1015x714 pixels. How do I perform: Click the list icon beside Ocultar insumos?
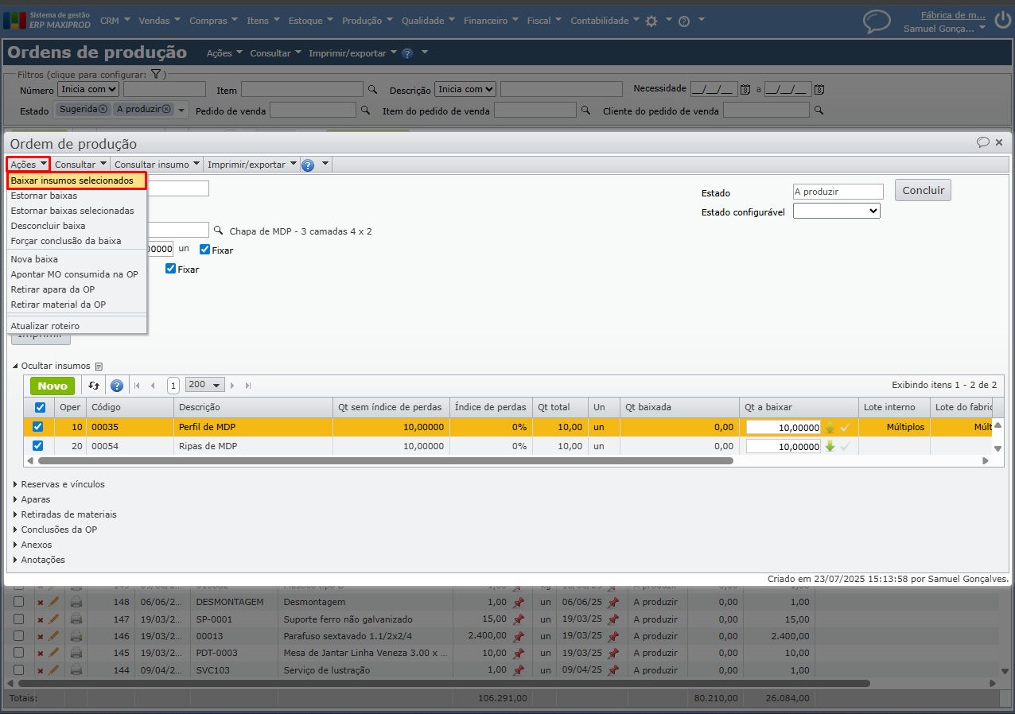[x=99, y=367]
